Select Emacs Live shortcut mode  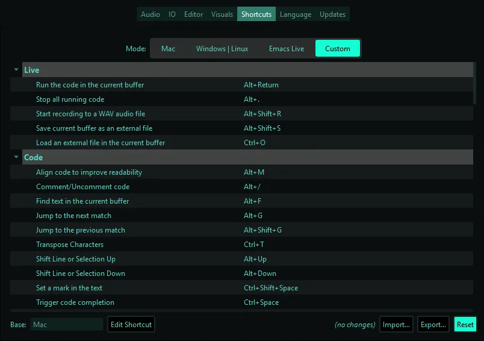click(x=287, y=48)
